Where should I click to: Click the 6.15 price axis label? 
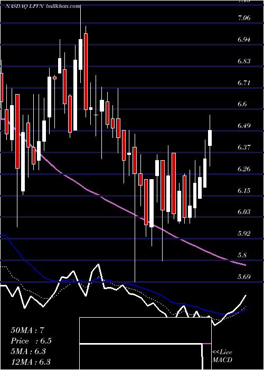pyautogui.click(x=244, y=190)
